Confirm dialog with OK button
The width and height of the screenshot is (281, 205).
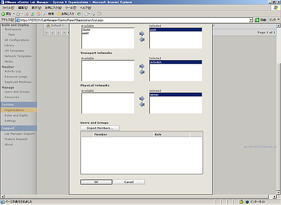96,182
